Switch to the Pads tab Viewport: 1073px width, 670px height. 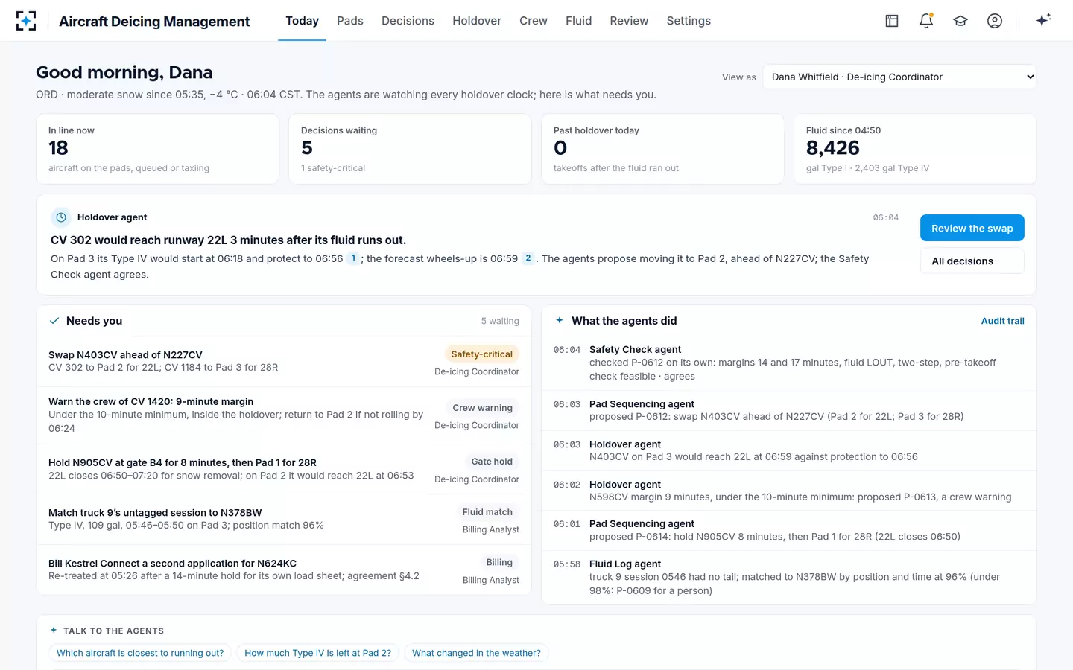click(x=350, y=21)
